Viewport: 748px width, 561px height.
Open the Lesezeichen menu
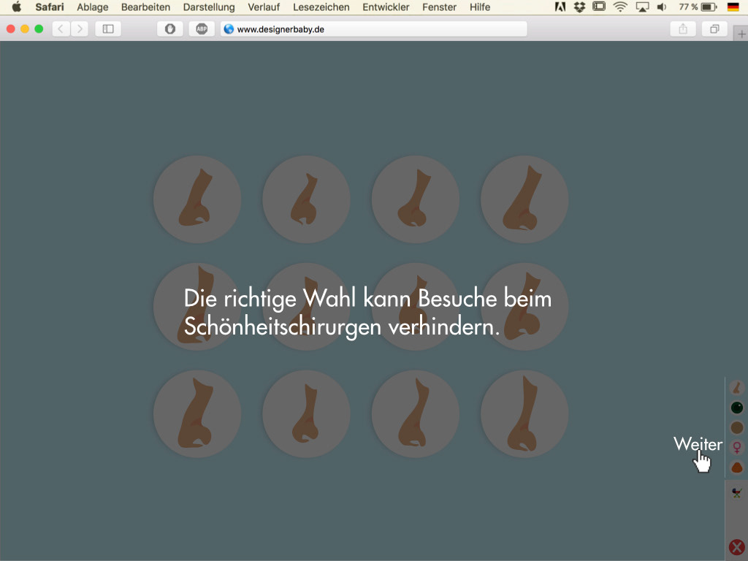pos(321,7)
